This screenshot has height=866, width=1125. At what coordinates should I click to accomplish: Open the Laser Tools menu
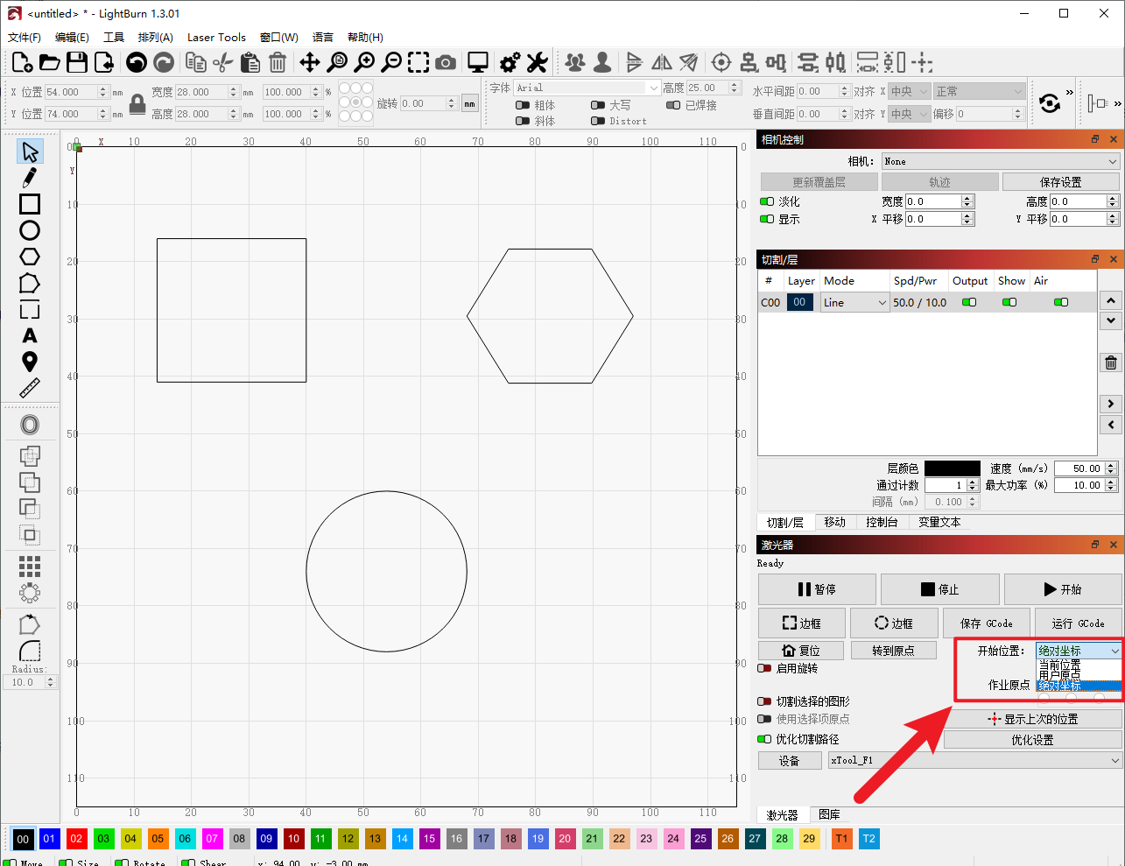tap(216, 37)
